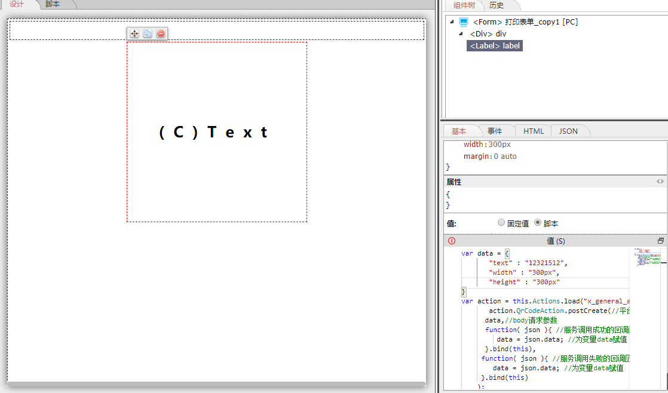Click the copy component icon
This screenshot has width=668, height=393.
tap(148, 34)
